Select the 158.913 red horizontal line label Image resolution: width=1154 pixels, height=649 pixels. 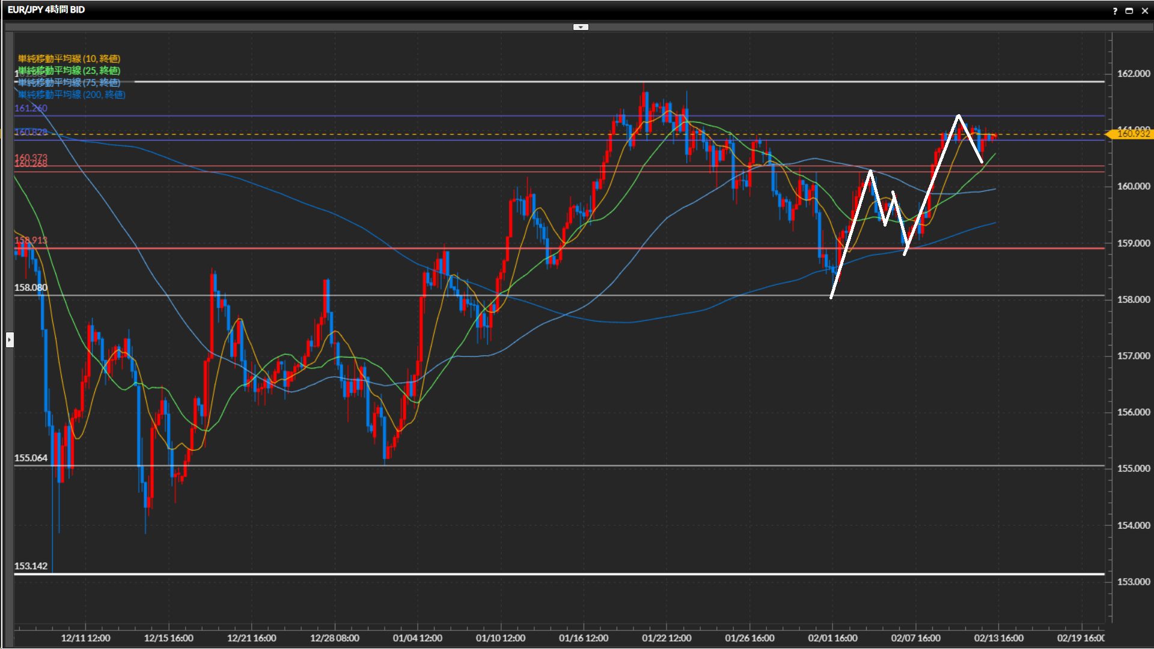[x=31, y=240]
